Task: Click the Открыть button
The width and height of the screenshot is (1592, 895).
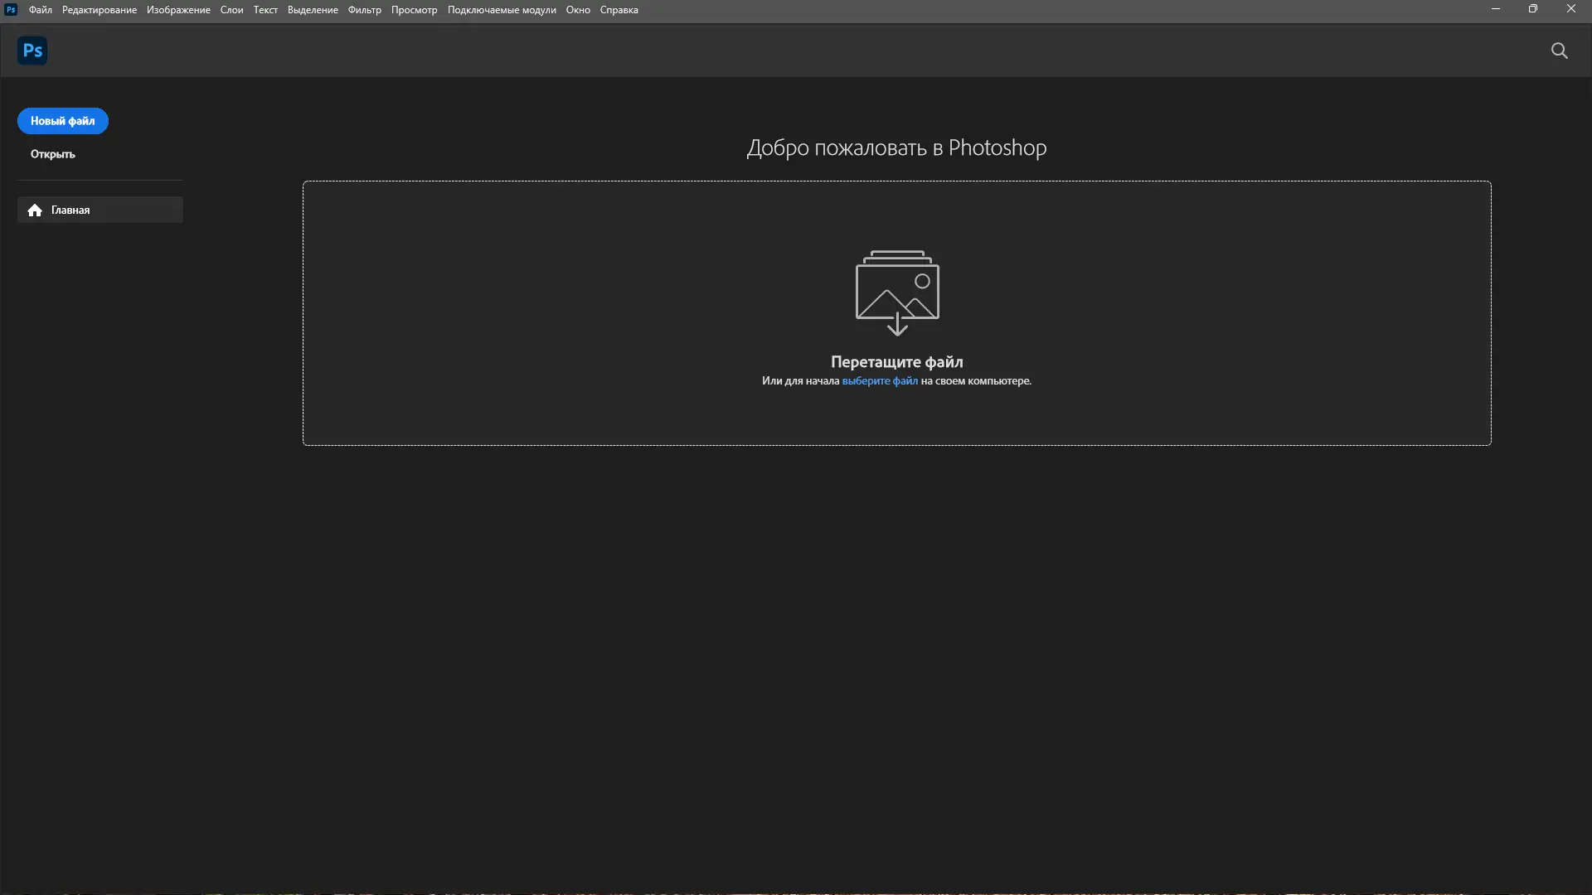Action: [51, 154]
